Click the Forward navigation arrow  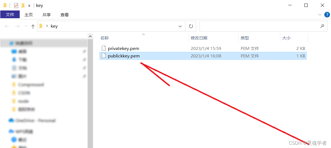click(17, 26)
